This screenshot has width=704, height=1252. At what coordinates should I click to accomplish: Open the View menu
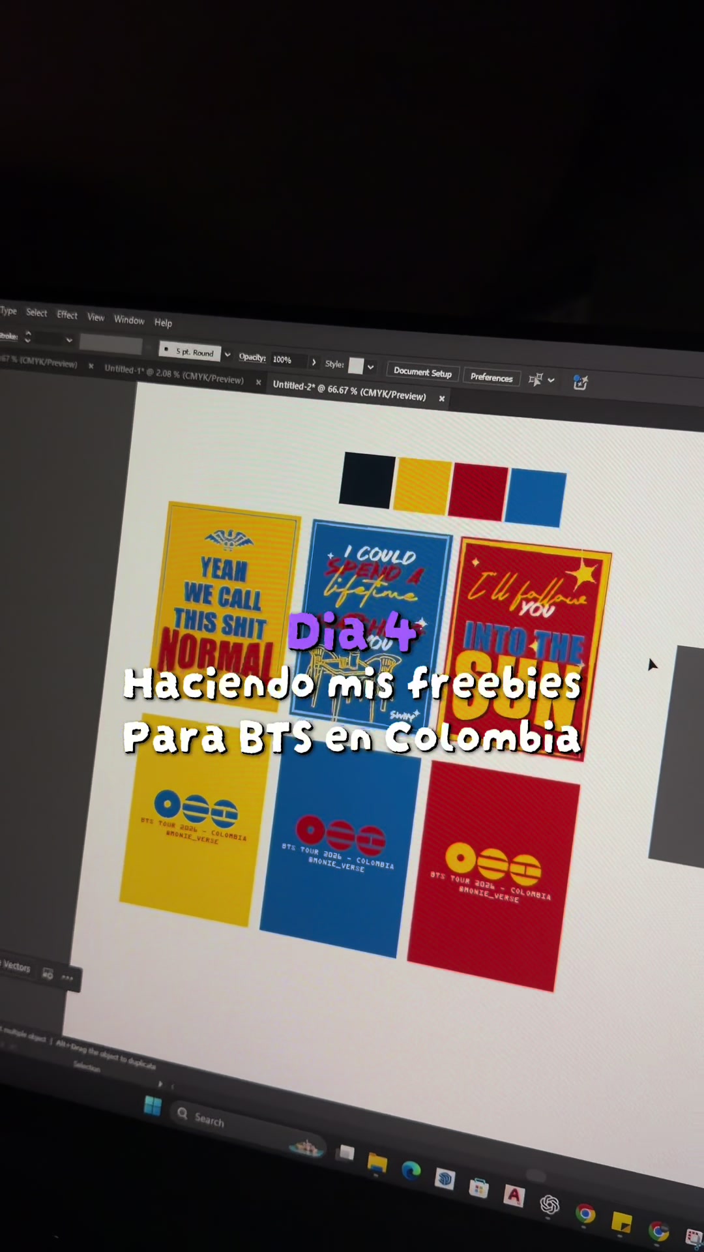[x=96, y=318]
